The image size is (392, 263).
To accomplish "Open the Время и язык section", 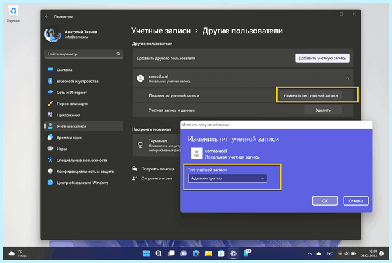I will point(84,137).
